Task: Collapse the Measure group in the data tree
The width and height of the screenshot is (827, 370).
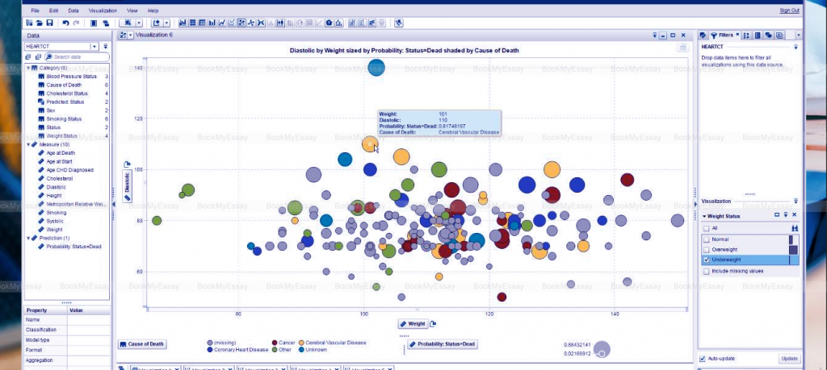Action: click(28, 145)
